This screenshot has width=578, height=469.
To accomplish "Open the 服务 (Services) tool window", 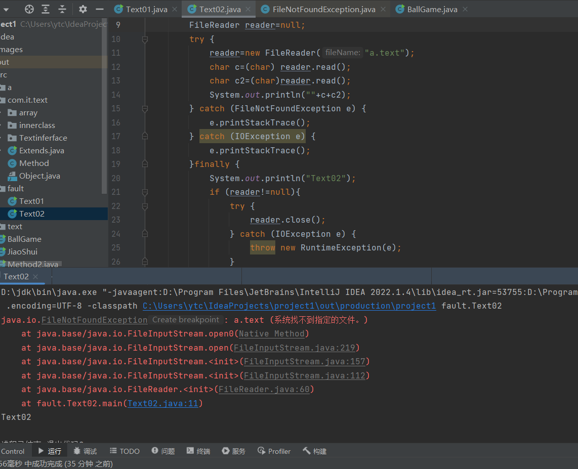I will point(233,451).
